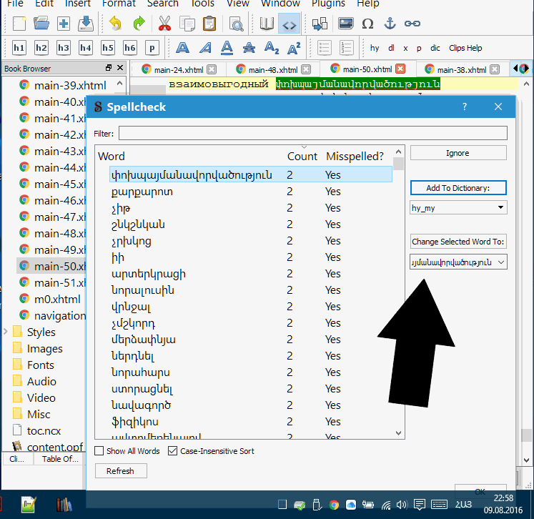Uncheck the Case-Insensitive Sort checkbox
Viewport: 534px width, 519px height.
pos(173,451)
